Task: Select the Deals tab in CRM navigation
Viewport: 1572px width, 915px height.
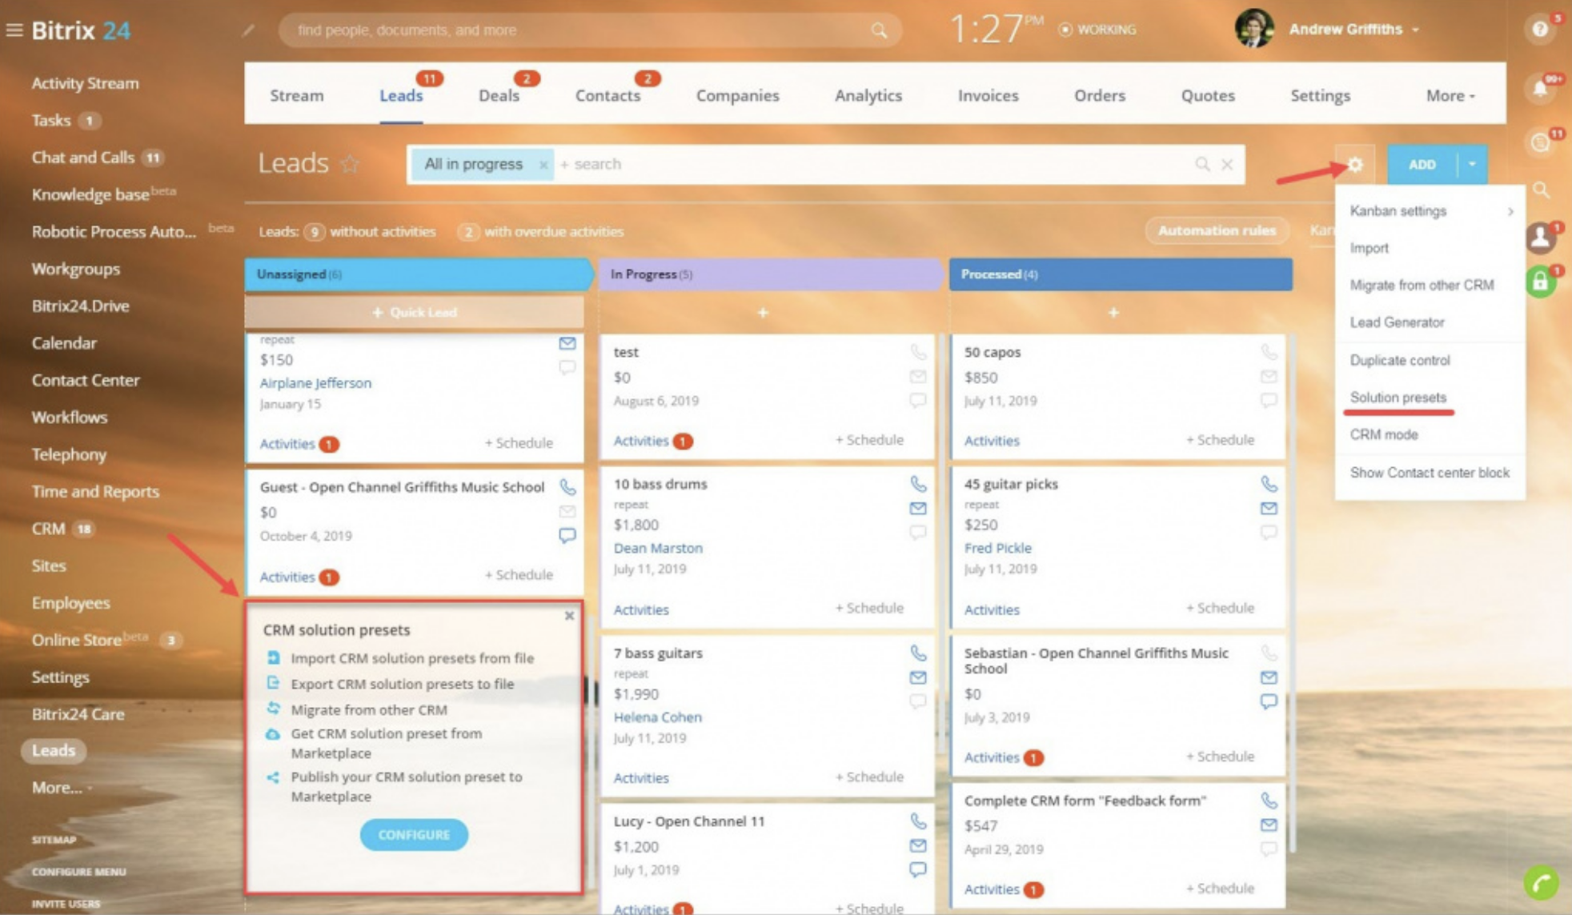Action: [x=498, y=96]
